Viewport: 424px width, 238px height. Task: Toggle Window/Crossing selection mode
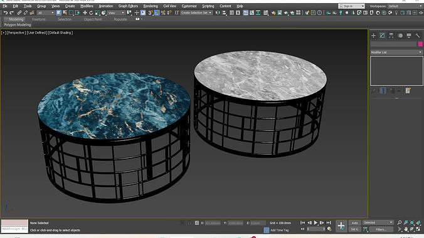(78, 13)
